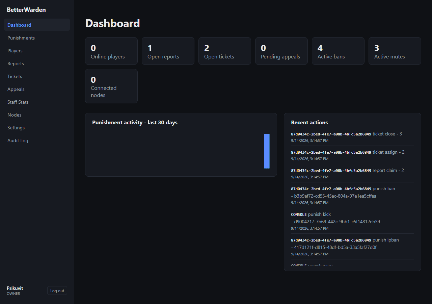Click the Psikuvit username in sidebar
Image resolution: width=432 pixels, height=304 pixels.
point(15,288)
